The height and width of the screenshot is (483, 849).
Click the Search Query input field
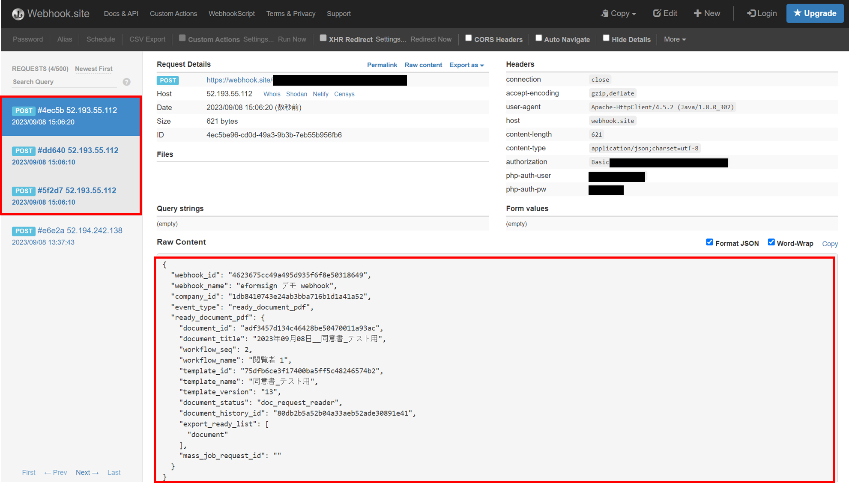pyautogui.click(x=64, y=82)
